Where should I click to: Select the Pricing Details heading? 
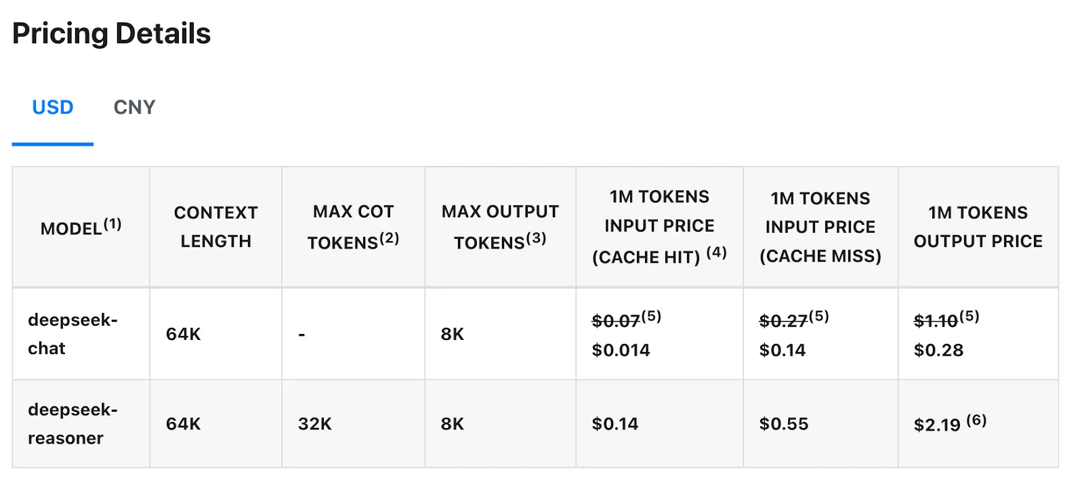(x=111, y=33)
